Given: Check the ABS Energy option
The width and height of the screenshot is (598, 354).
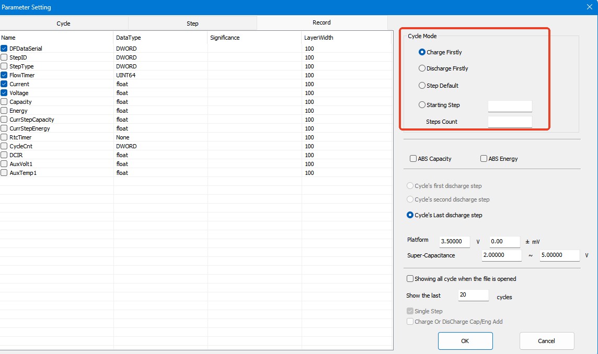Looking at the screenshot, I should (x=484, y=159).
